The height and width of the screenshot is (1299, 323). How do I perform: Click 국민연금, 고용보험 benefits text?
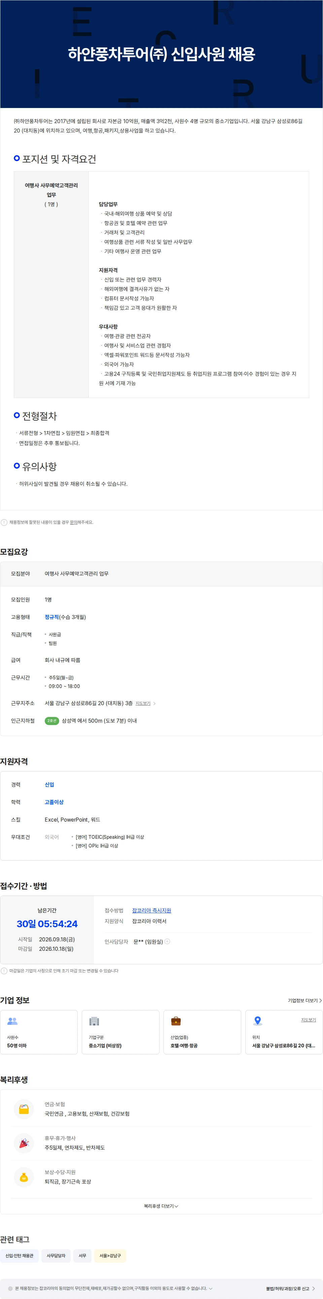point(87,1114)
